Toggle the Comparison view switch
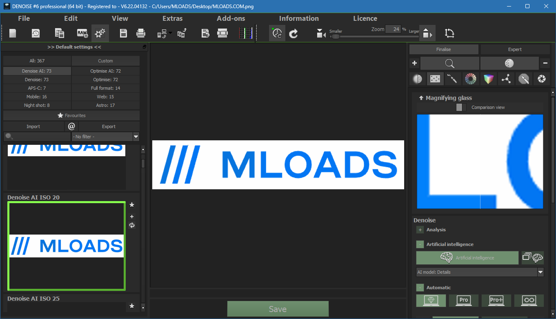Screen dimensions: 556x319 (x=461, y=107)
